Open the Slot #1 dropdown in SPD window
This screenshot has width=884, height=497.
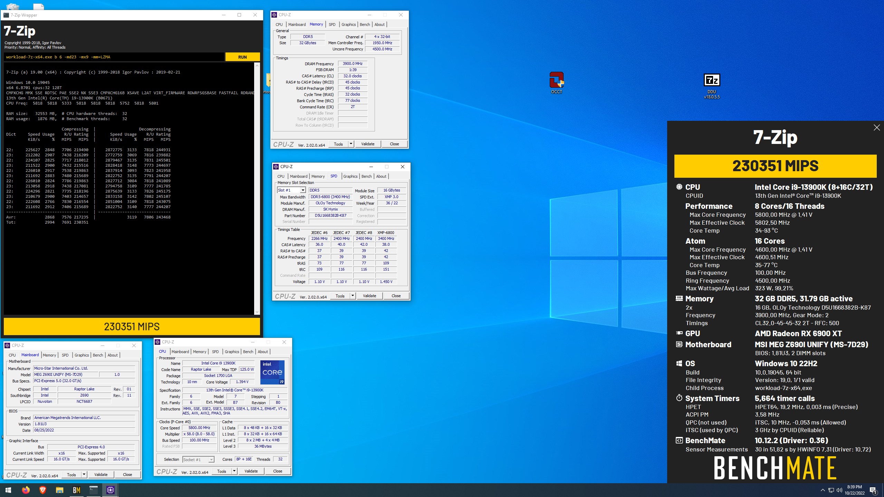point(291,190)
